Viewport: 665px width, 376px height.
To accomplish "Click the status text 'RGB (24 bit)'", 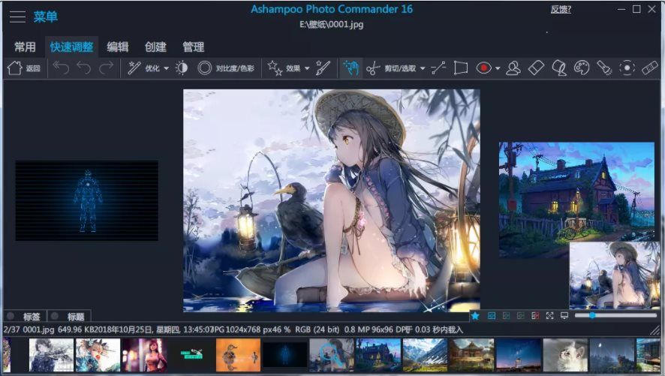I will 317,329.
